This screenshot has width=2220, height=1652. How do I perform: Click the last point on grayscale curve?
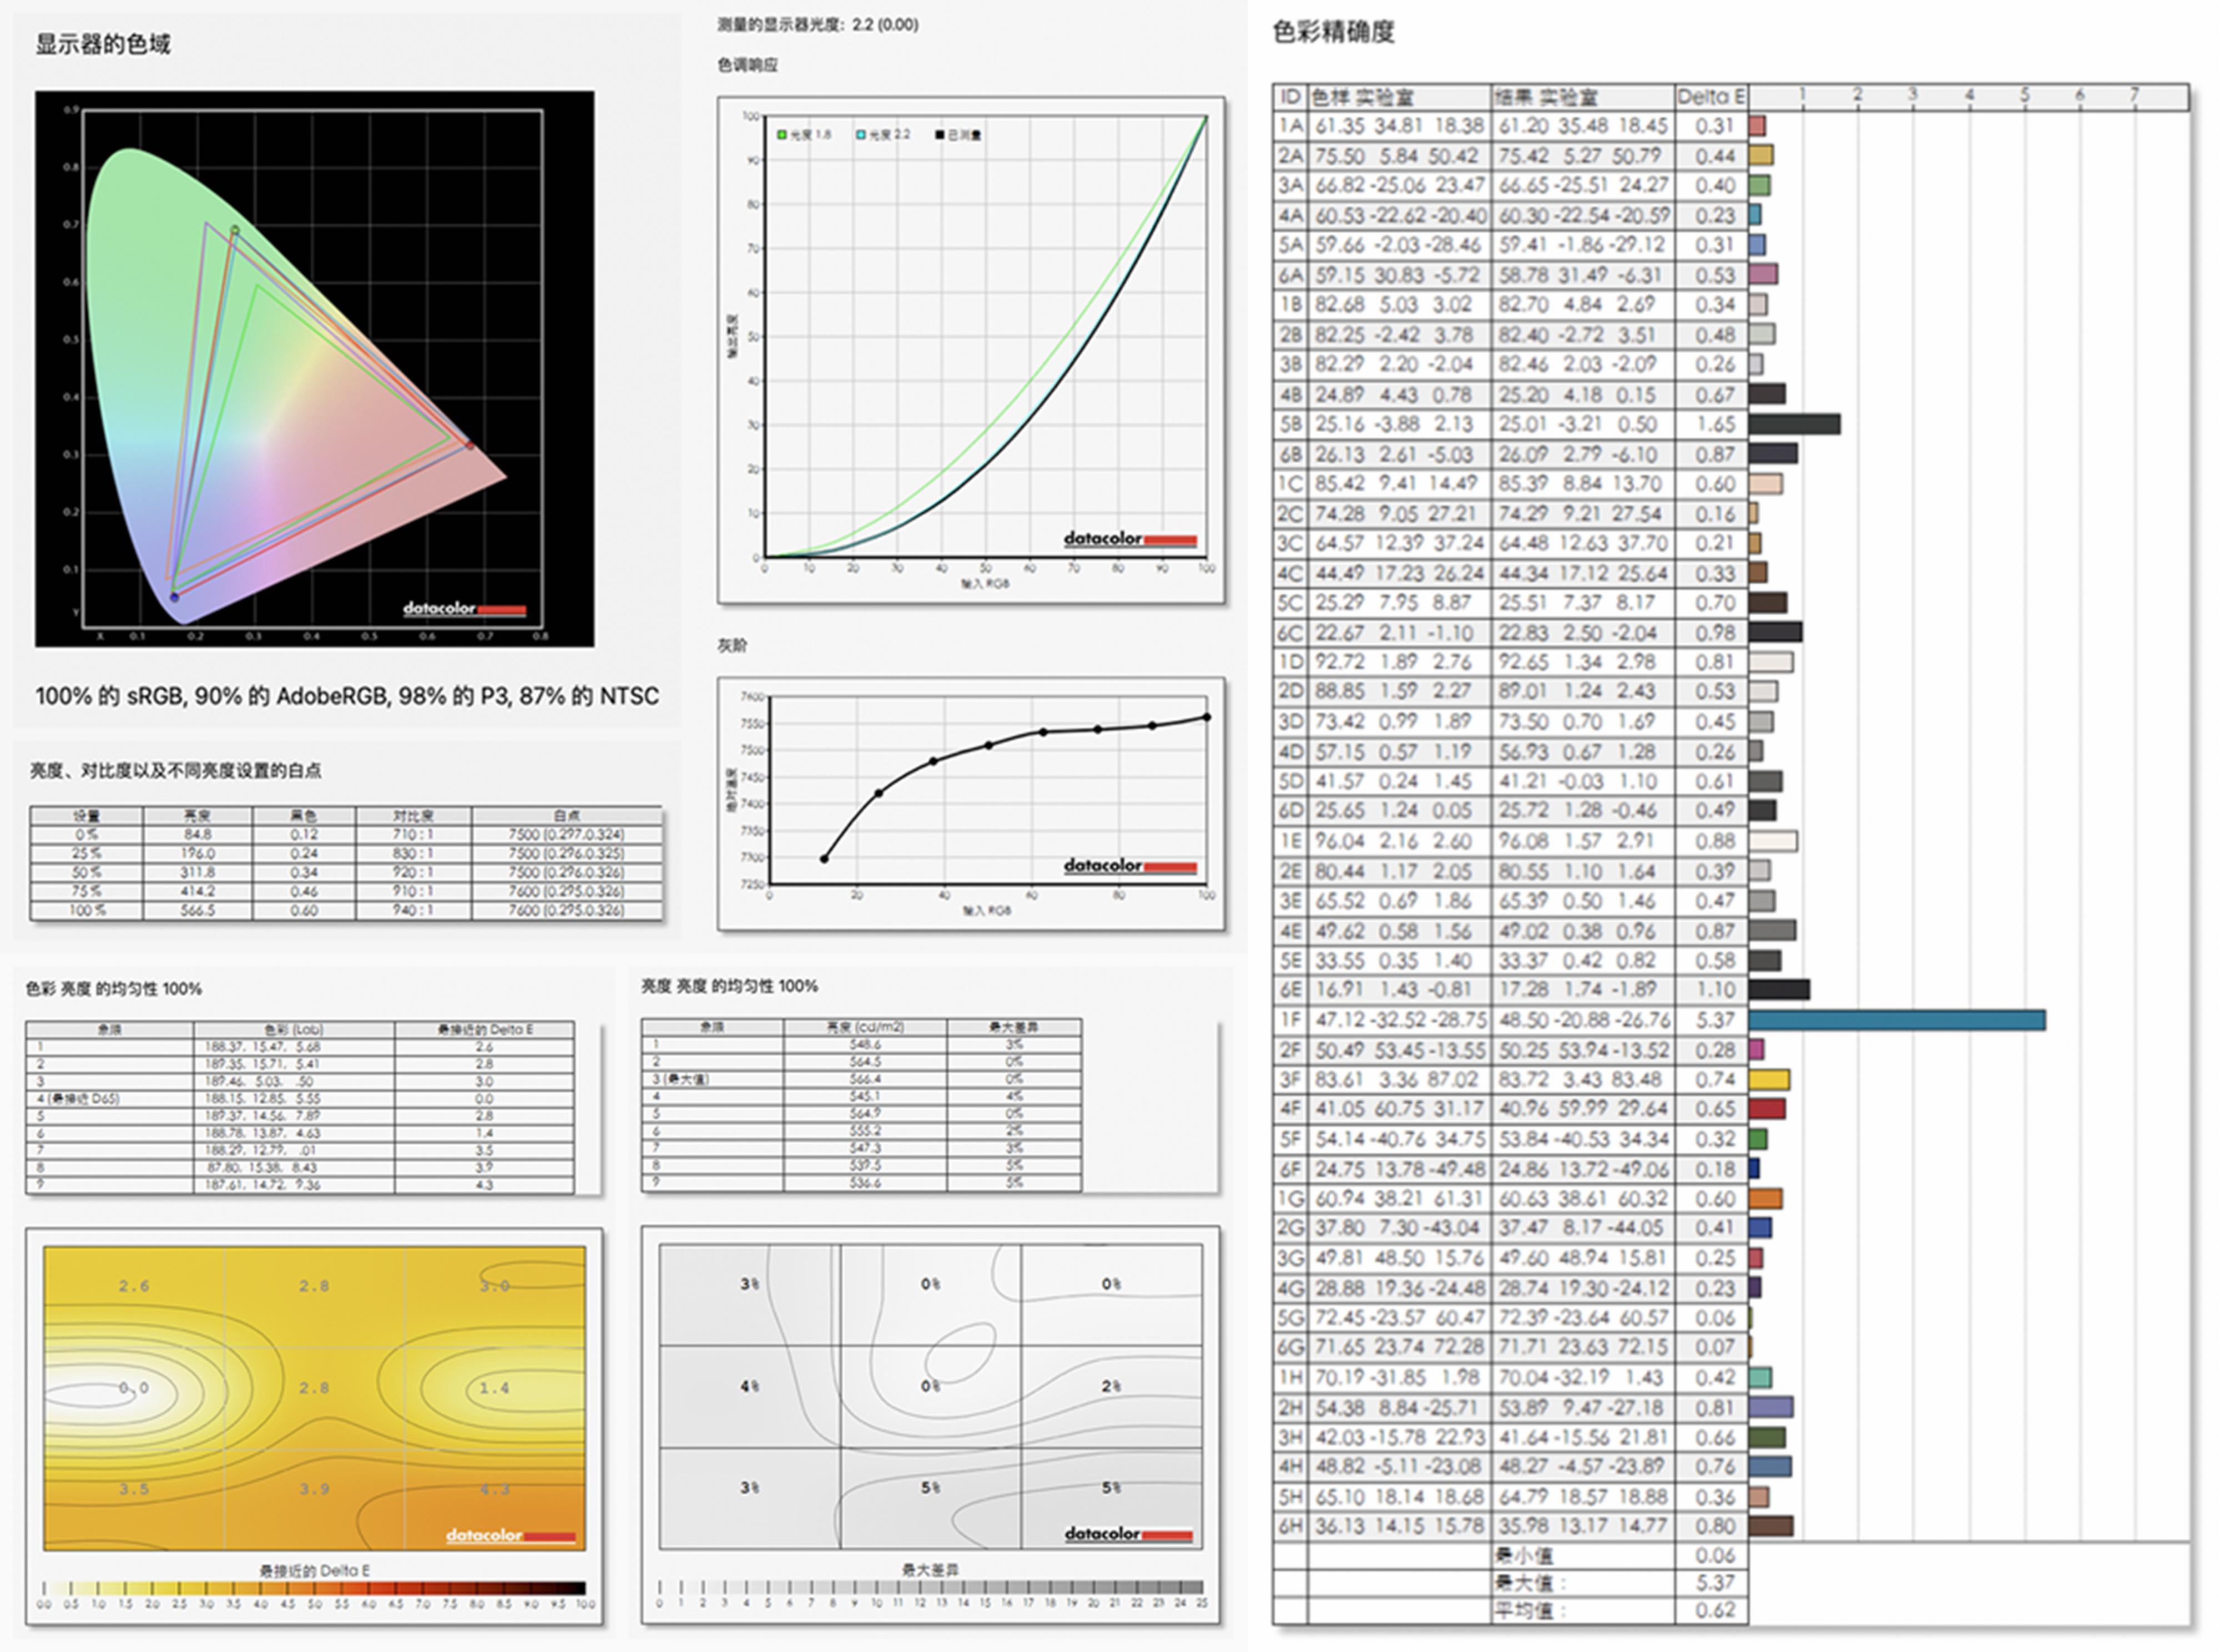(x=1207, y=717)
